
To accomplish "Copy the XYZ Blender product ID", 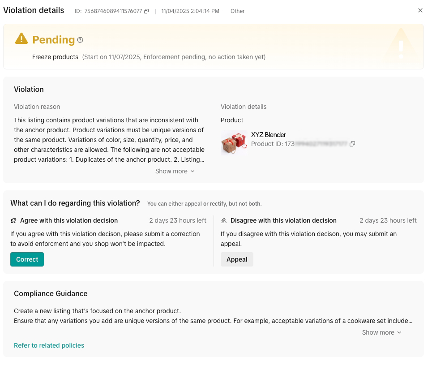I will tap(352, 144).
